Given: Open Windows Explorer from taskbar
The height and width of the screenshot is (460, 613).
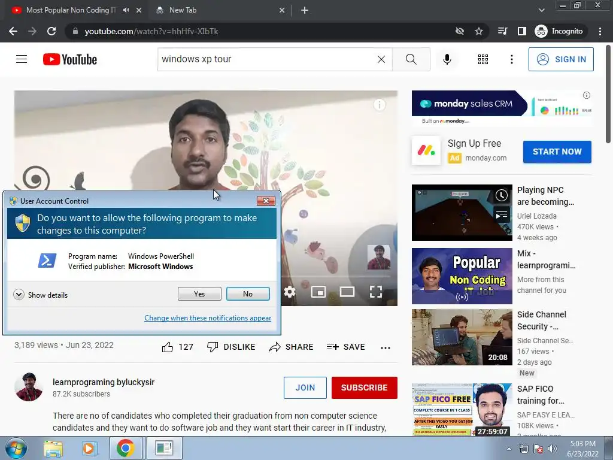Looking at the screenshot, I should click(x=53, y=449).
